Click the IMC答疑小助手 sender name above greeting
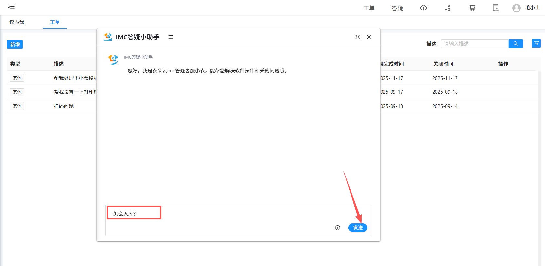The width and height of the screenshot is (545, 266). tap(138, 57)
